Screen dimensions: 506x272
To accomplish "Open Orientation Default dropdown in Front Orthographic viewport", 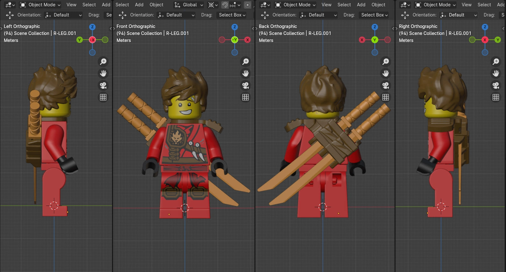I will [176, 15].
